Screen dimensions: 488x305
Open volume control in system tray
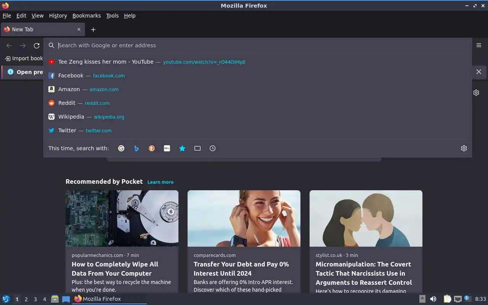pos(433,299)
